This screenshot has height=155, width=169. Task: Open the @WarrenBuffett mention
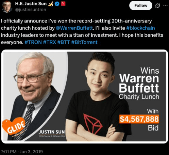74,28
